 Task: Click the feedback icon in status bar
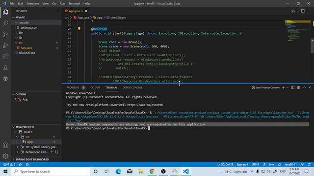pyautogui.click(x=302, y=164)
